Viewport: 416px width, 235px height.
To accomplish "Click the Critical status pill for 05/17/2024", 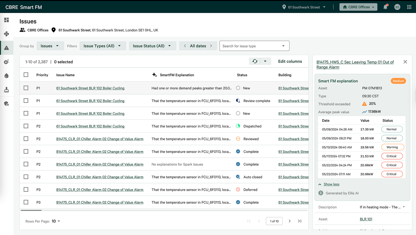I will point(392,156).
